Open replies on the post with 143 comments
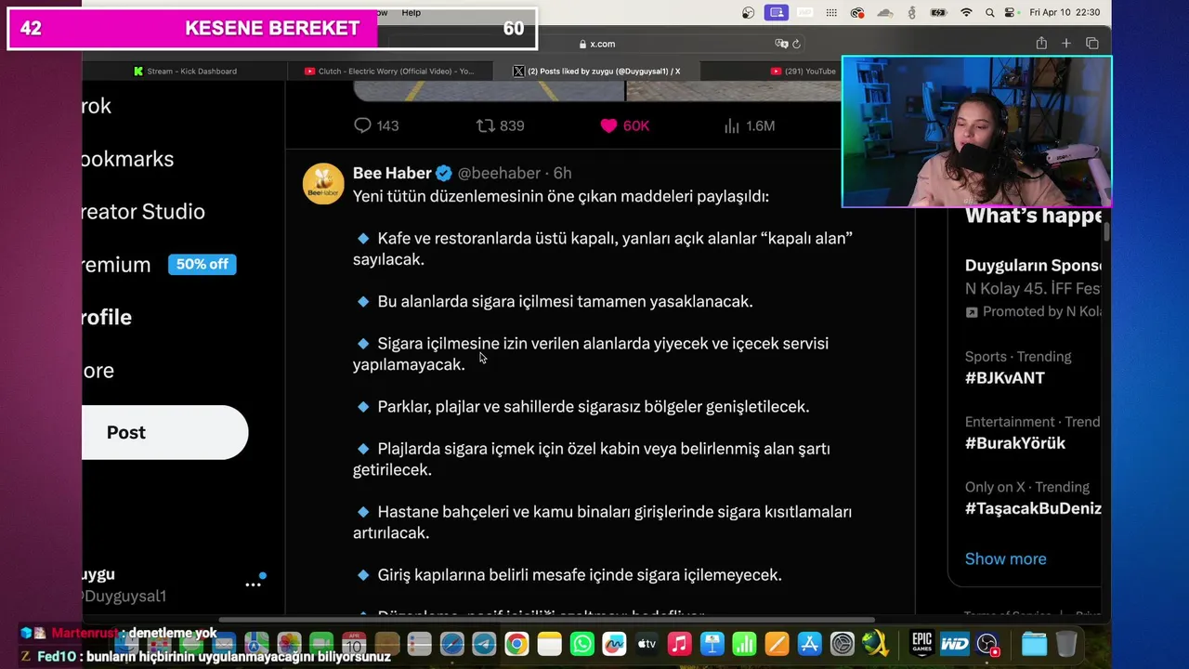This screenshot has height=669, width=1189. (376, 125)
